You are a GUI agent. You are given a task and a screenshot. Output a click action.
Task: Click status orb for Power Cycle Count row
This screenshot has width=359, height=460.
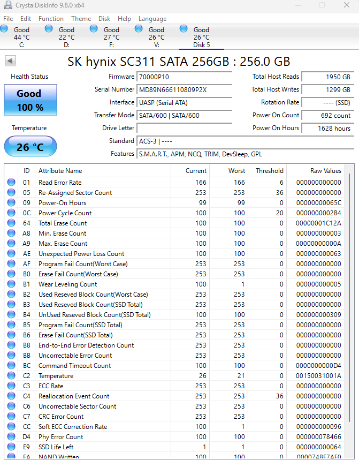click(x=11, y=213)
